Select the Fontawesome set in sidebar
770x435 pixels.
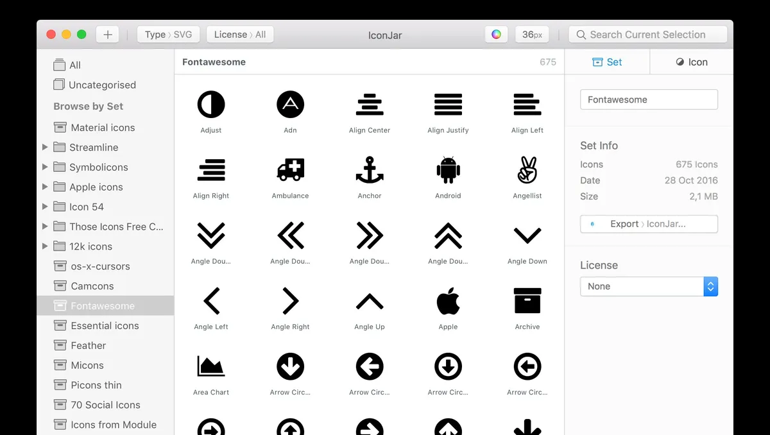pyautogui.click(x=105, y=306)
